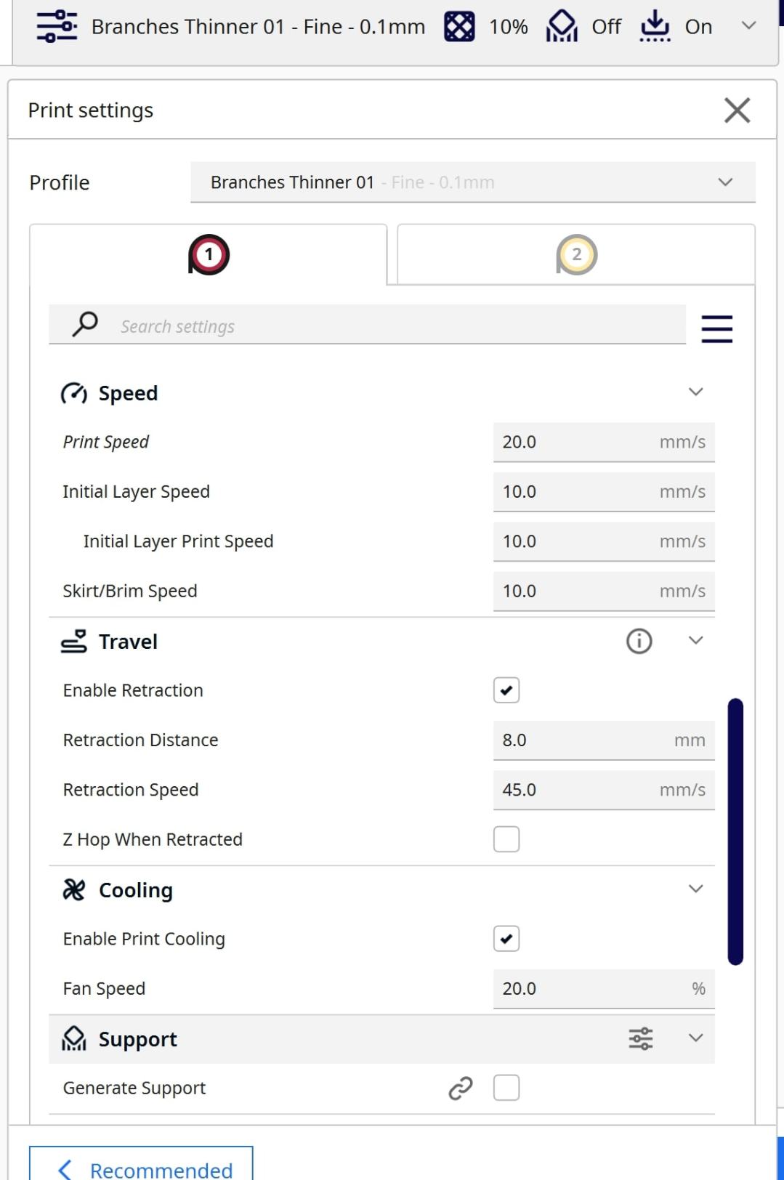This screenshot has width=784, height=1180.
Task: Open Support category settings sliders icon
Action: [640, 1038]
